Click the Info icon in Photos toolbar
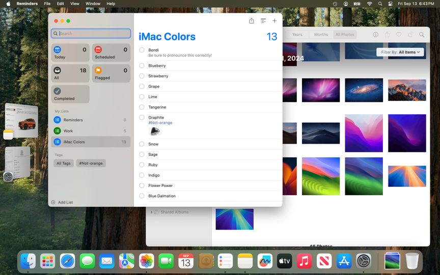The image size is (440, 275). point(375,35)
